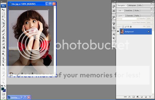Select the Zoom tool
Image resolution: width=155 pixels, height=100 pixels.
point(3,82)
